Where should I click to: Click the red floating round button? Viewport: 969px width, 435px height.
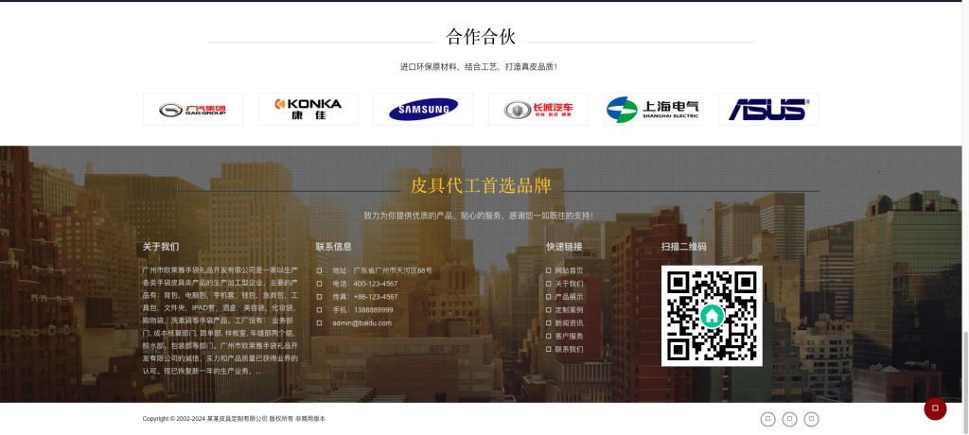click(x=935, y=409)
